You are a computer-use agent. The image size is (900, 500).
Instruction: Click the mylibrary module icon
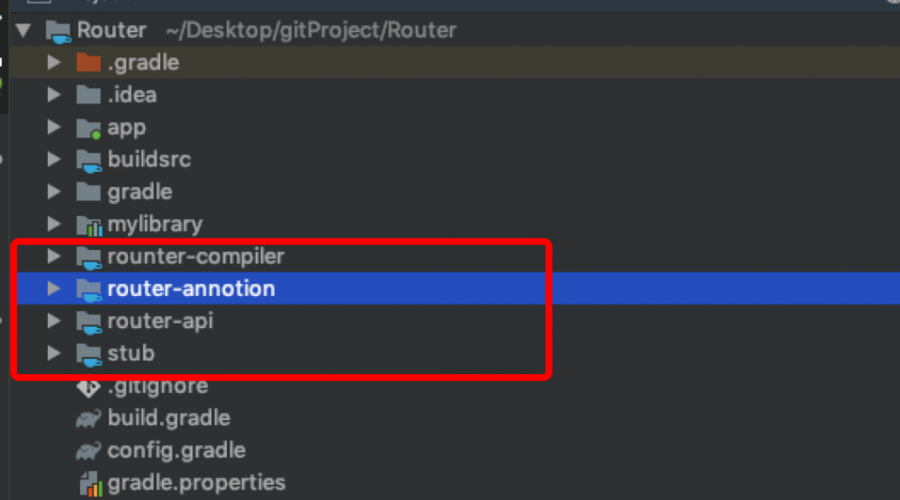[88, 225]
